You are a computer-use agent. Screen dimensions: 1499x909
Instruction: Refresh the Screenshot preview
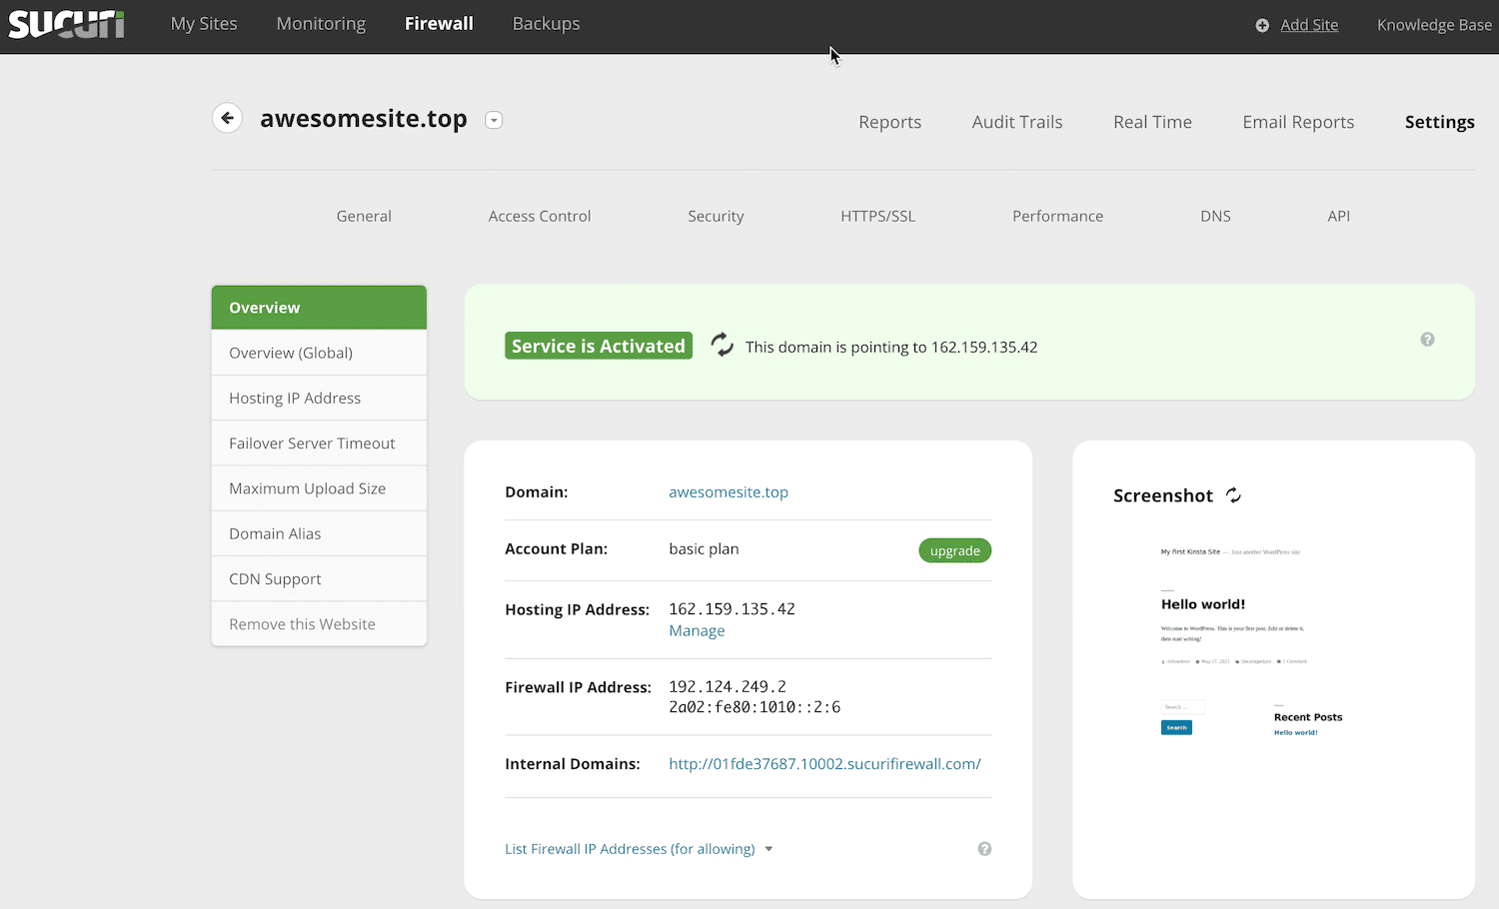[x=1233, y=493]
